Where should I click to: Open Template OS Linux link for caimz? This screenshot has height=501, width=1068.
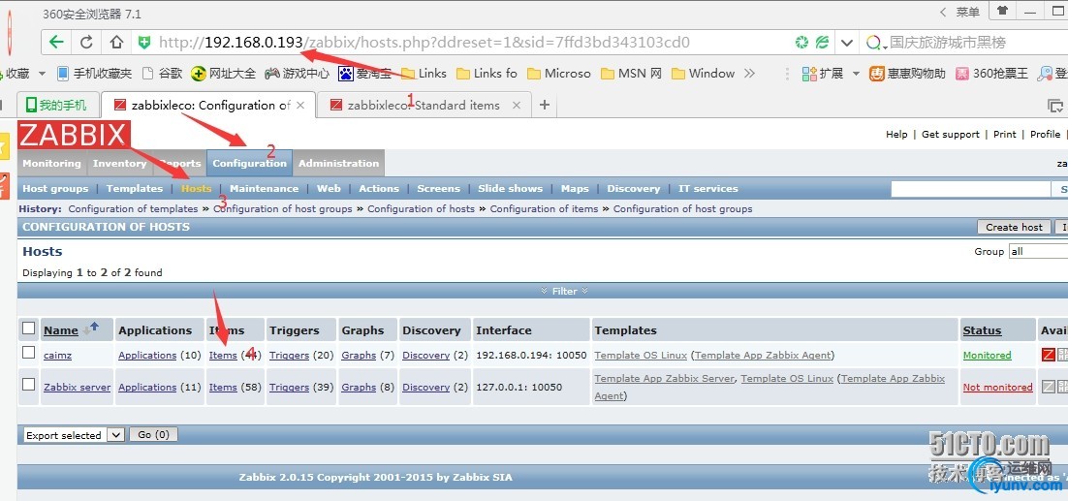pyautogui.click(x=641, y=356)
